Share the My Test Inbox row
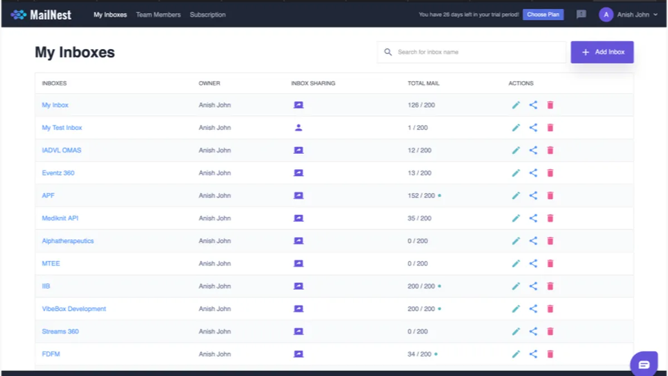 [x=533, y=128]
